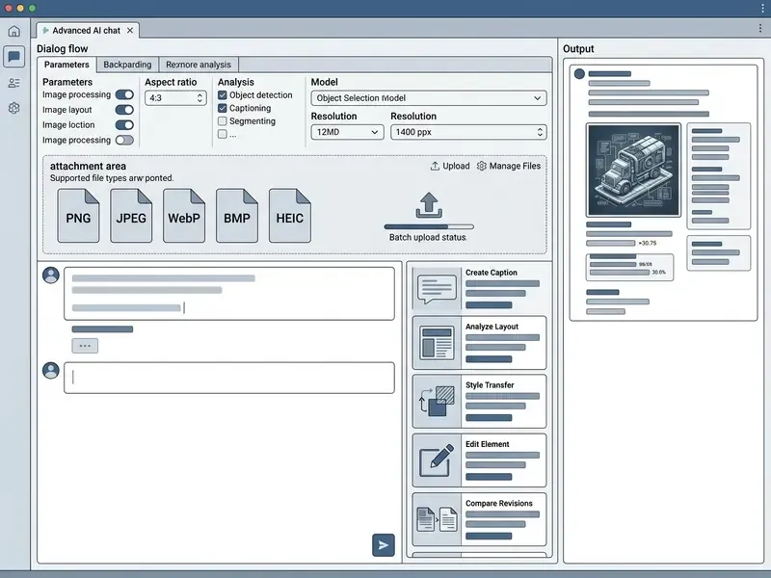Image resolution: width=771 pixels, height=578 pixels.
Task: Click the PNG file type icon
Action: click(x=78, y=216)
